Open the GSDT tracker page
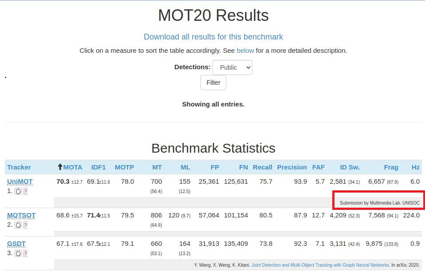 pos(16,244)
